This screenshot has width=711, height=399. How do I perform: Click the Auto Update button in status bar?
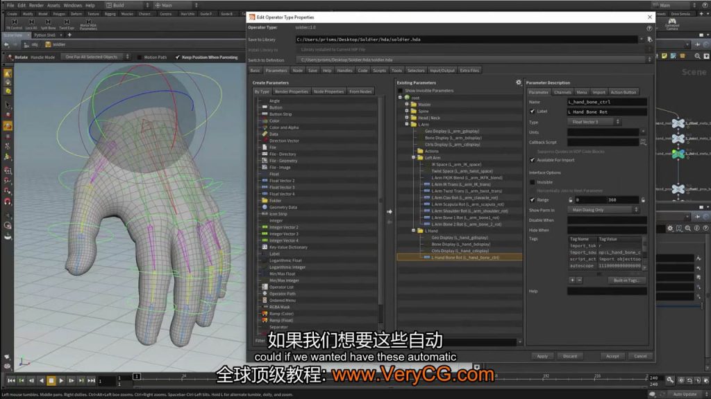(684, 394)
